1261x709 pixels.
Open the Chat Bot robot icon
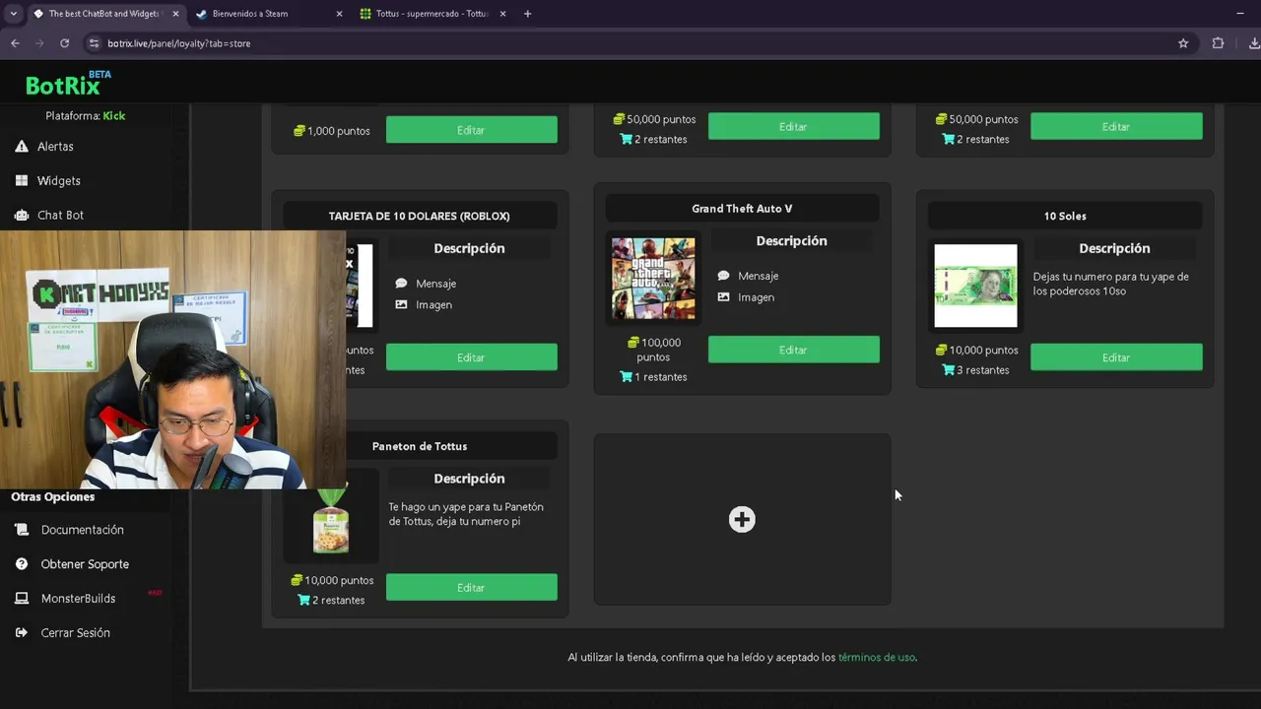(x=22, y=216)
